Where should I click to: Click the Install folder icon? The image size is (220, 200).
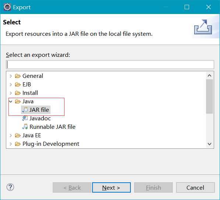18,93
